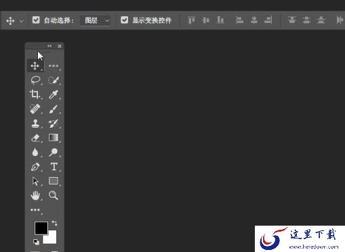This screenshot has width=345, height=252.
Task: Choose the Clone Stamp tool
Action: tap(35, 124)
